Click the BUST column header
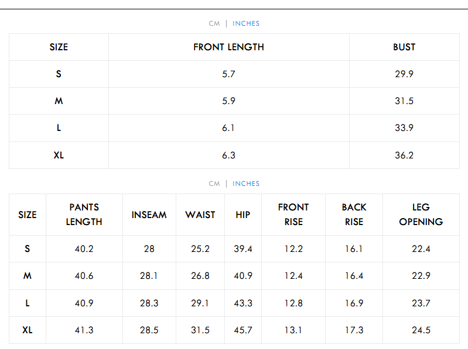The image size is (468, 349). tap(404, 47)
